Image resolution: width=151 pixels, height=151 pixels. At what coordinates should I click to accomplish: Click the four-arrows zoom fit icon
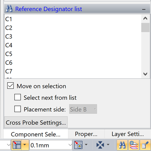click(x=100, y=145)
